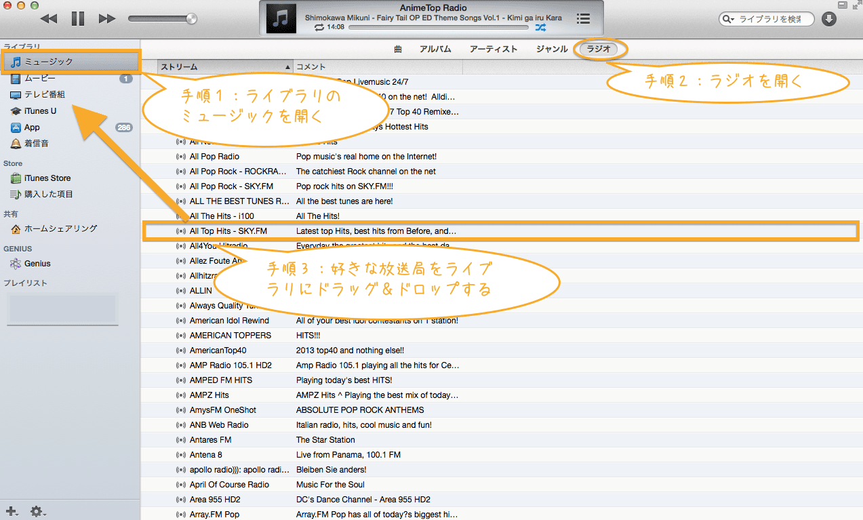Image resolution: width=863 pixels, height=520 pixels.
Task: Adjust the volume slider knob
Action: click(191, 18)
